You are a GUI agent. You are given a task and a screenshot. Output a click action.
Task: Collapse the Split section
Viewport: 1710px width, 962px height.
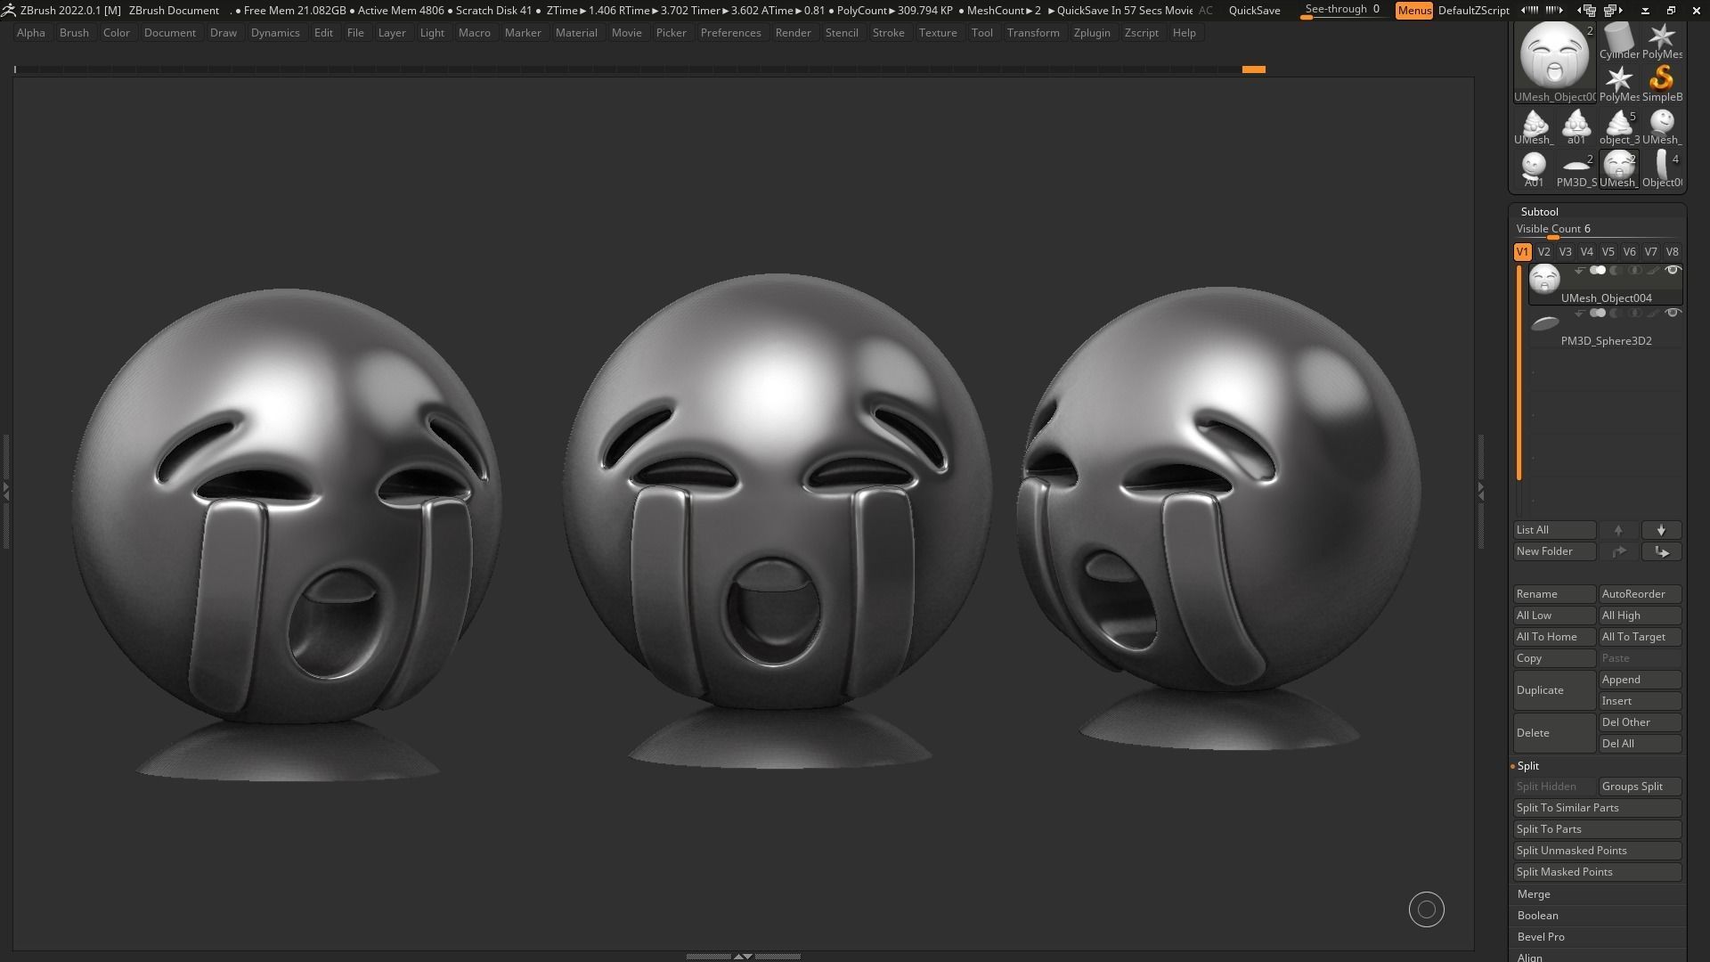click(x=1528, y=766)
